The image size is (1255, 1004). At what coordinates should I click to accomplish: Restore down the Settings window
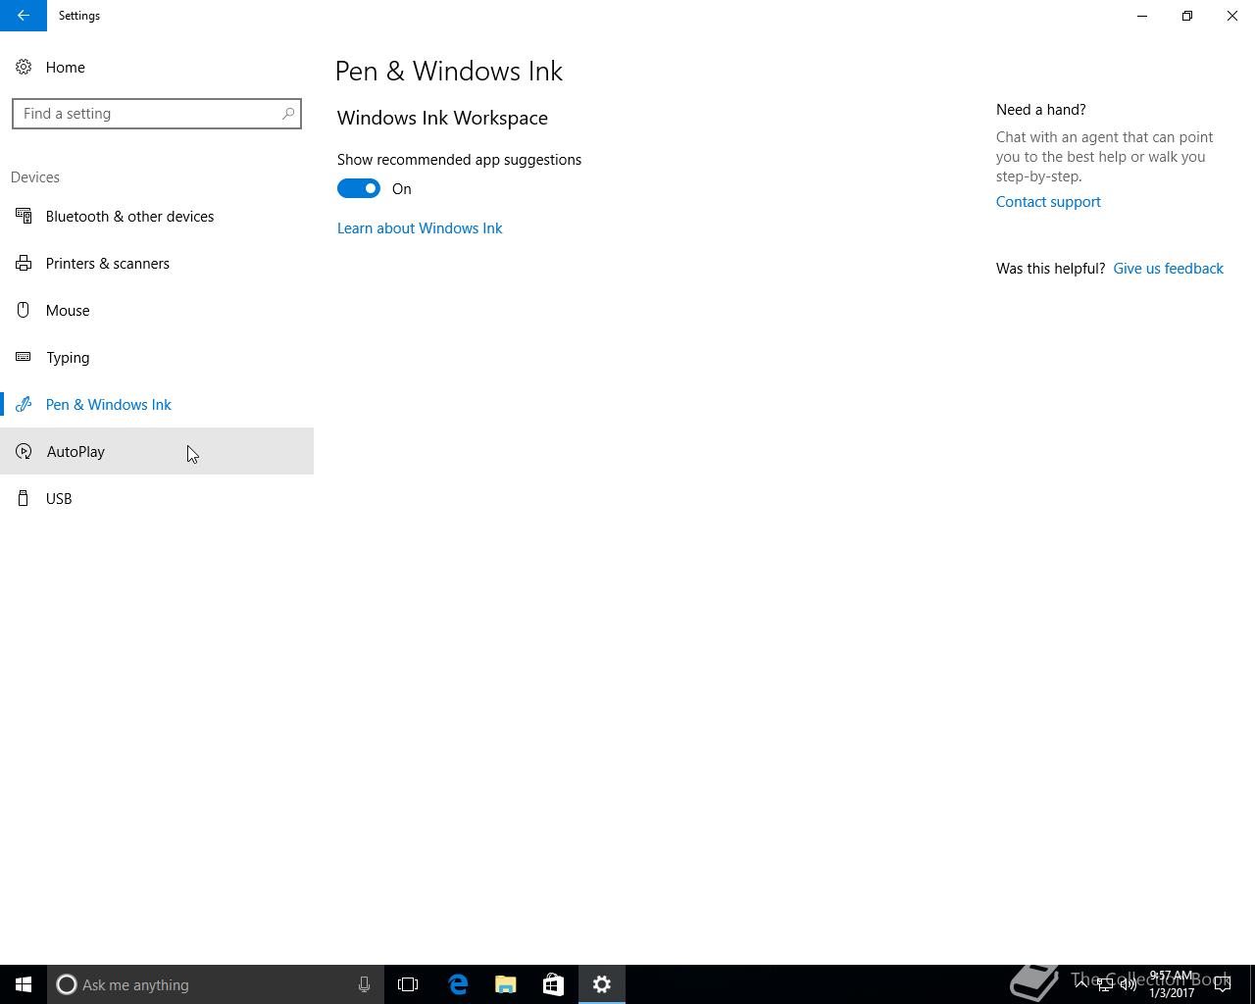click(x=1187, y=16)
